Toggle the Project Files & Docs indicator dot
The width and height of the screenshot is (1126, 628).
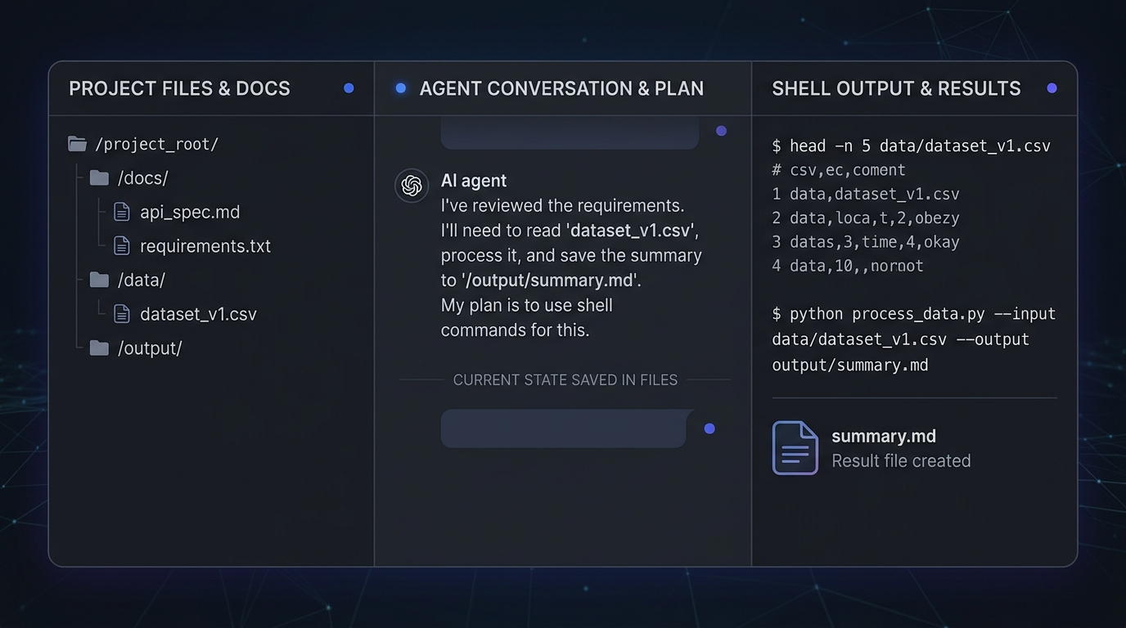coord(349,88)
